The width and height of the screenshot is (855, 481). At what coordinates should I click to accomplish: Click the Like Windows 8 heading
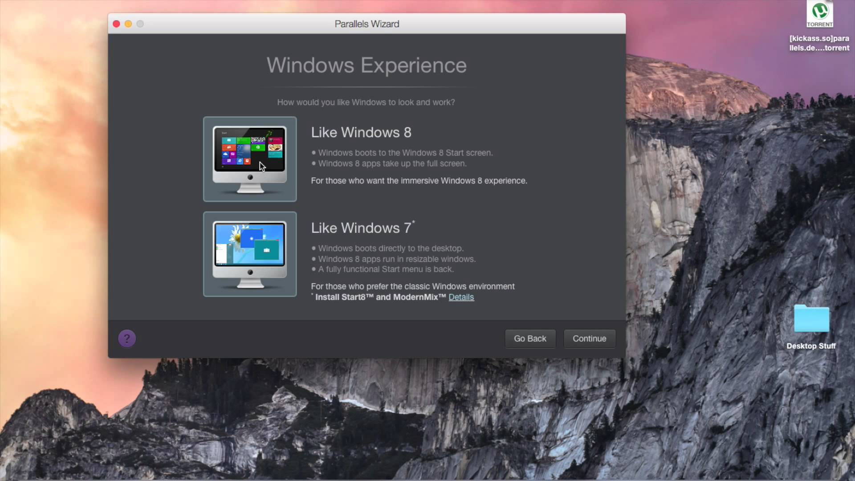click(x=361, y=132)
